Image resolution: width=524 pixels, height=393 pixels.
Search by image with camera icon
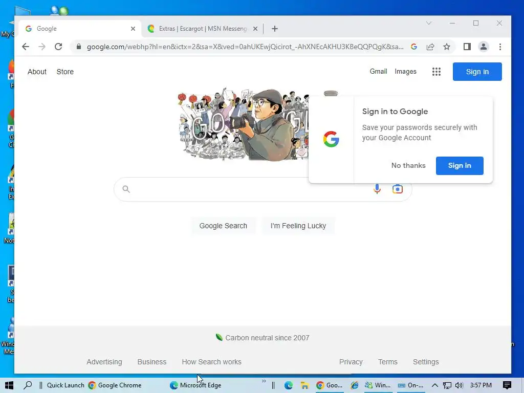(397, 189)
